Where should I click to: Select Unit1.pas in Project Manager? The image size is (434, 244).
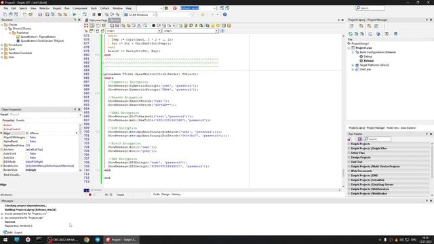366,69
